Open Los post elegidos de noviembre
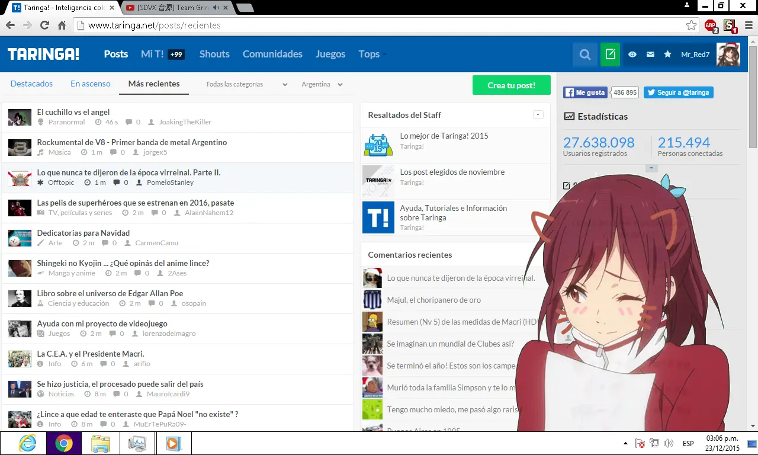Screen dimensions: 758x455 pyautogui.click(x=452, y=172)
